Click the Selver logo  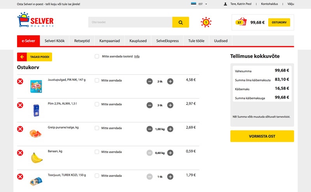point(35,20)
